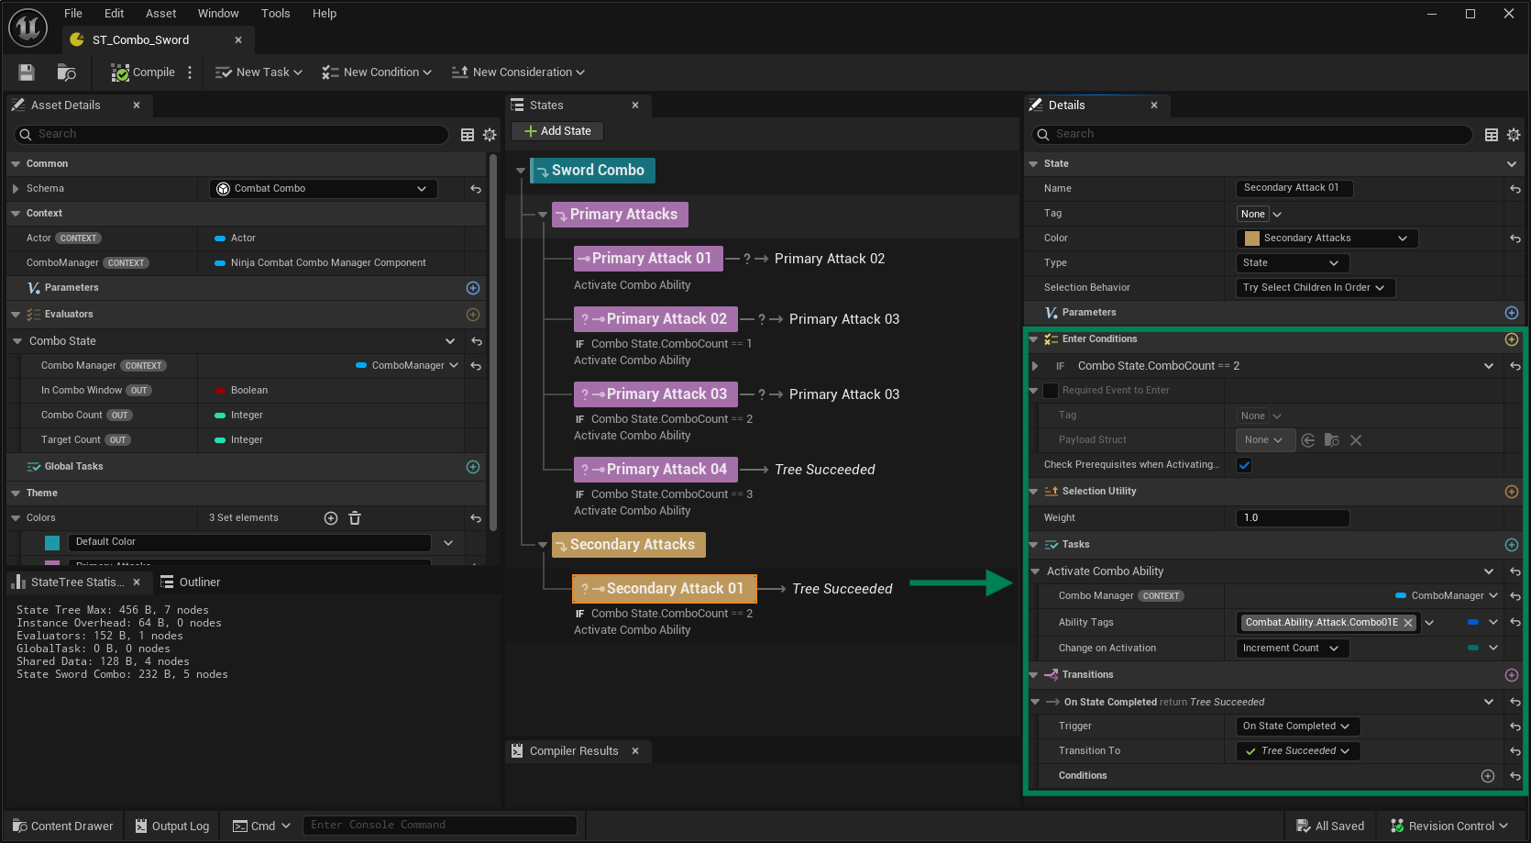Open Details panel settings gear
Image resolution: width=1531 pixels, height=843 pixels.
[1514, 135]
